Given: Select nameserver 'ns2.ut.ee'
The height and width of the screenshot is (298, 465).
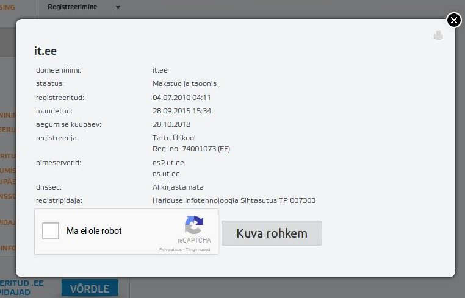Looking at the screenshot, I should [168, 163].
